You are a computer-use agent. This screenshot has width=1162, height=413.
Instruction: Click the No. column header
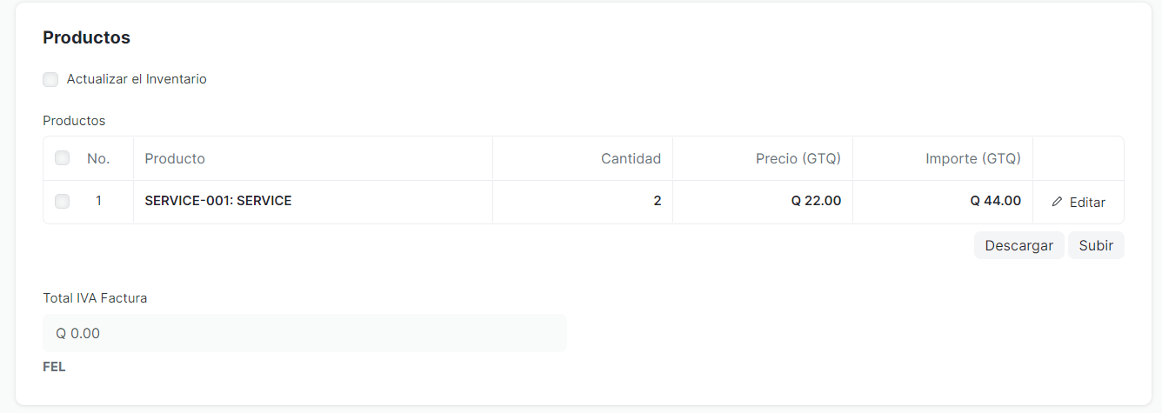click(98, 158)
